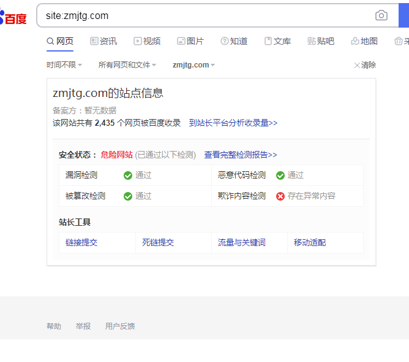409x362 pixels.
Task: Open the 图片 images tab
Action: pos(190,41)
